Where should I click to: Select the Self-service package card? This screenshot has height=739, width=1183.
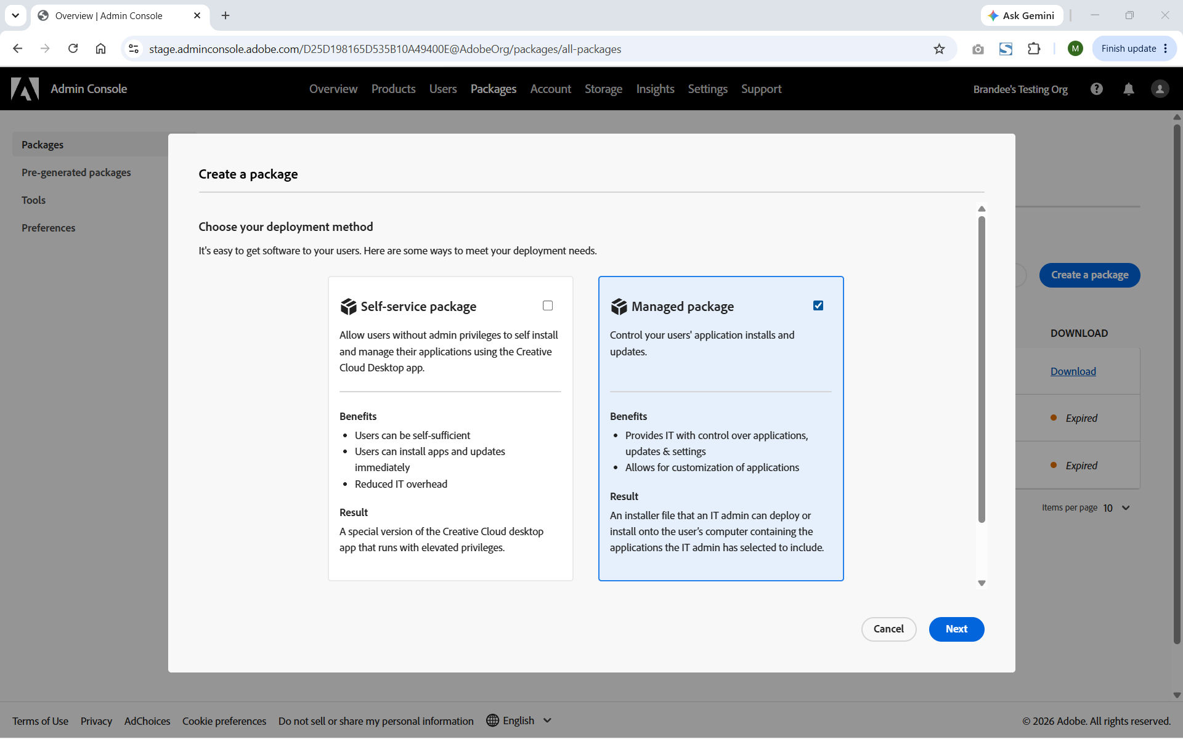click(450, 429)
